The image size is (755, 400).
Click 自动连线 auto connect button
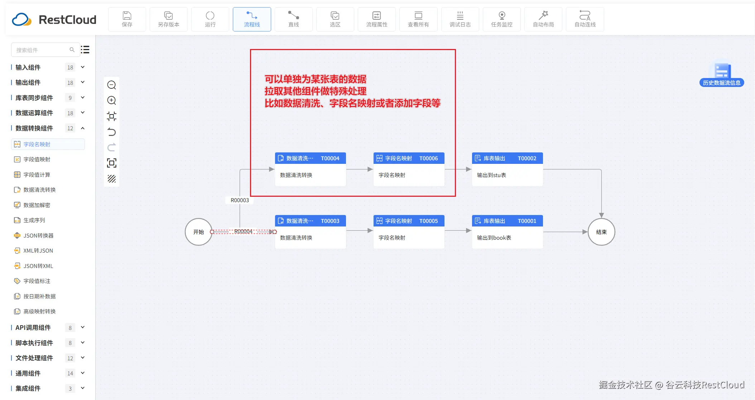[x=585, y=19]
